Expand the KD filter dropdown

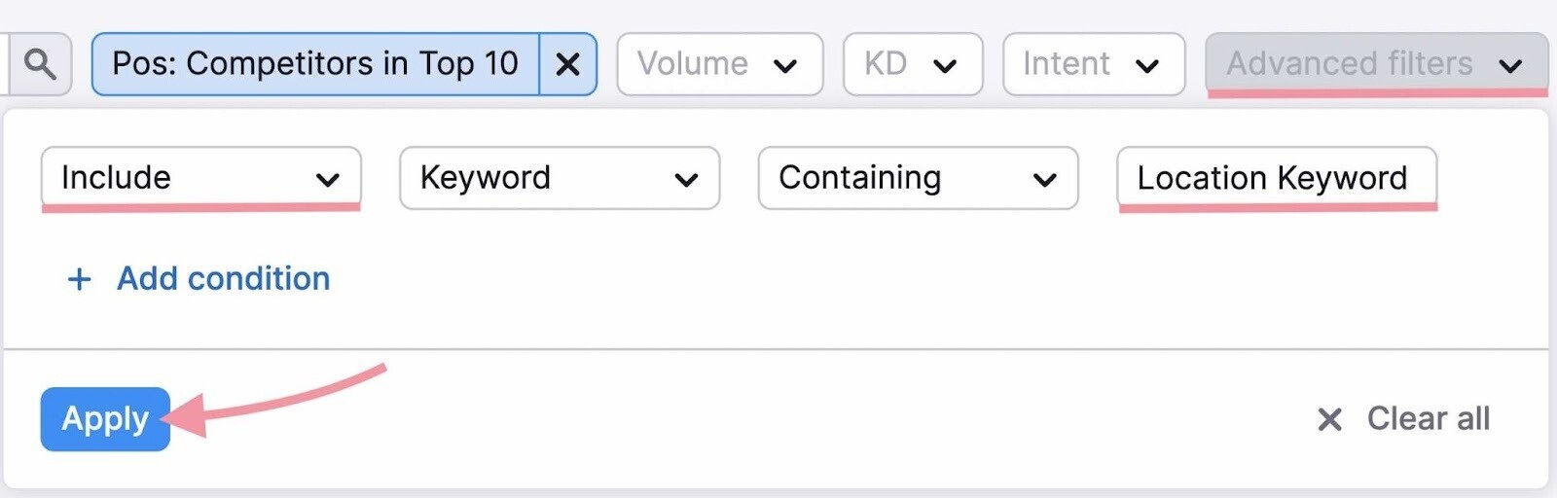(x=912, y=64)
